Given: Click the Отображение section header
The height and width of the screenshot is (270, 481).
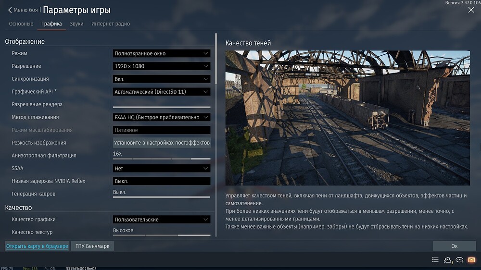Looking at the screenshot, I should [25, 41].
